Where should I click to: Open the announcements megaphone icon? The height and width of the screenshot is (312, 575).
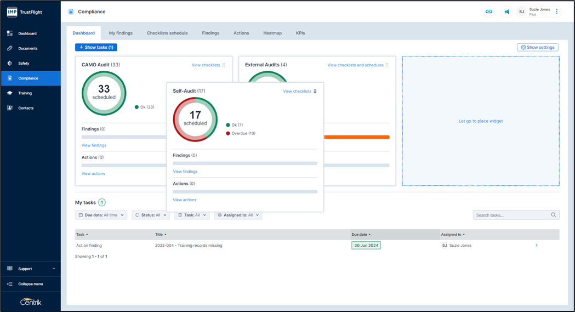pos(506,12)
